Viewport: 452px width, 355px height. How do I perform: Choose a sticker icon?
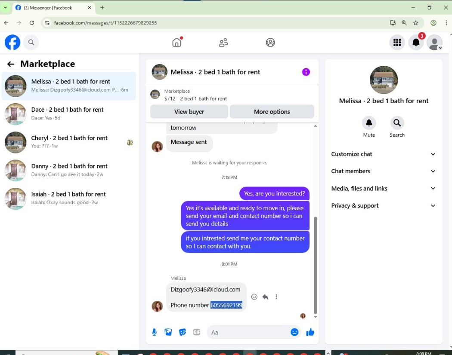tap(183, 332)
